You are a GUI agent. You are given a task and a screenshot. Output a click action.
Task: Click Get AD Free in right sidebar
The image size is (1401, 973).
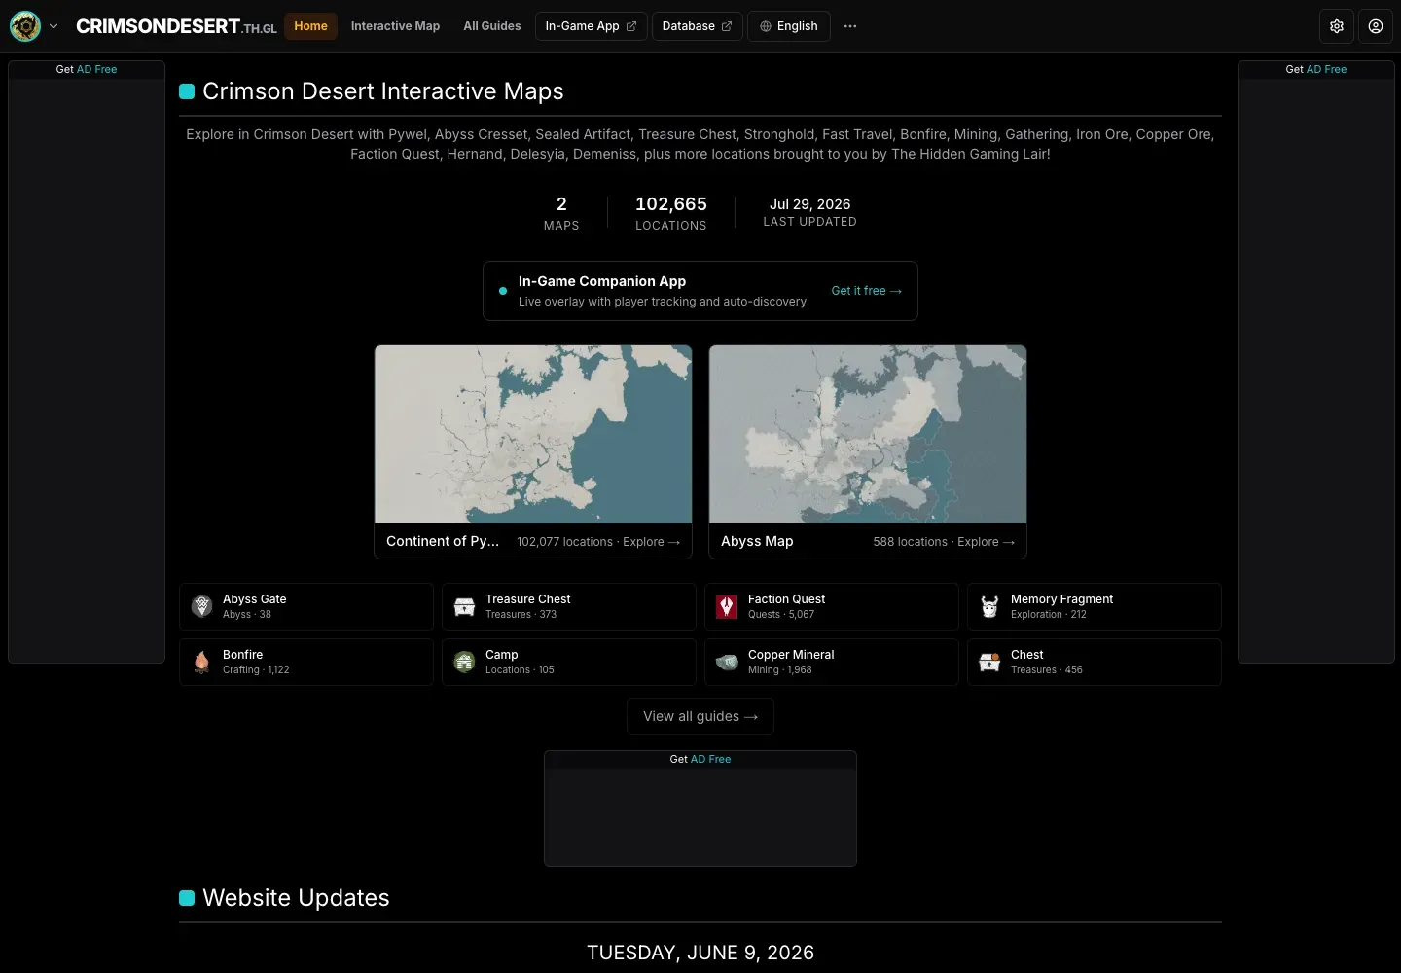point(1316,69)
